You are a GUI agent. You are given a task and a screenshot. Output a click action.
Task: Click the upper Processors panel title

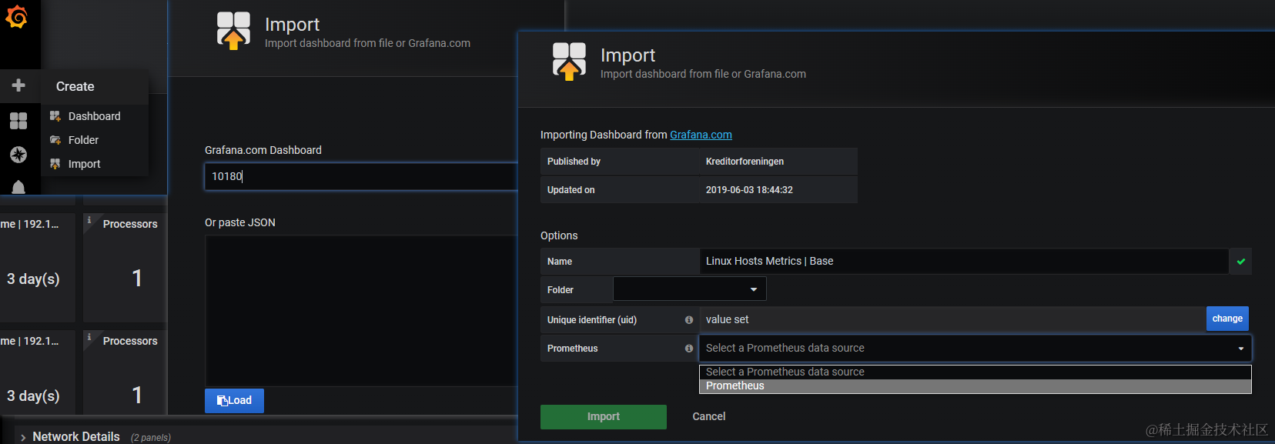tap(130, 224)
